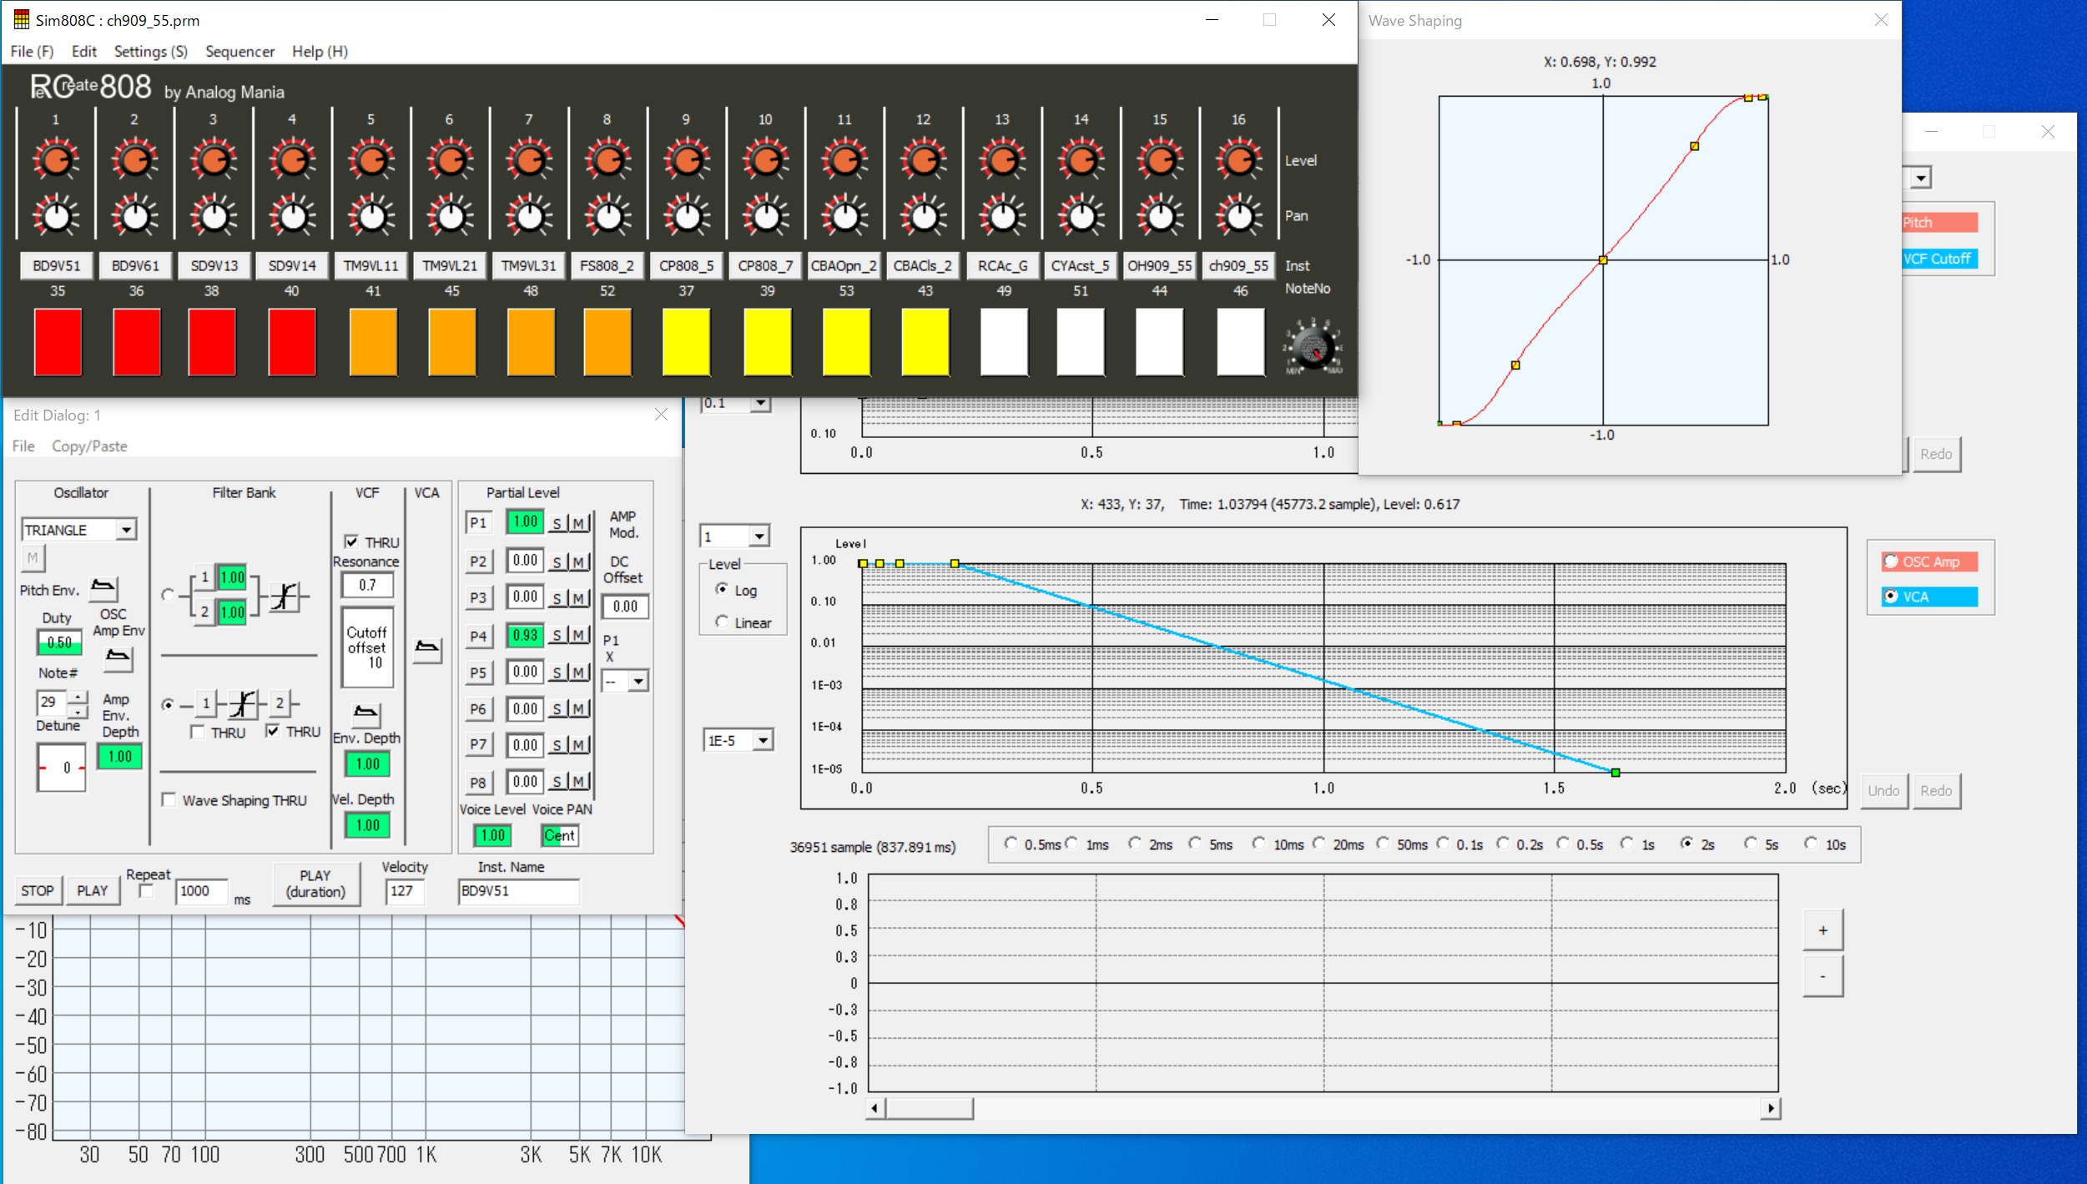2087x1184 pixels.
Task: Click the PLAY button
Action: click(93, 890)
